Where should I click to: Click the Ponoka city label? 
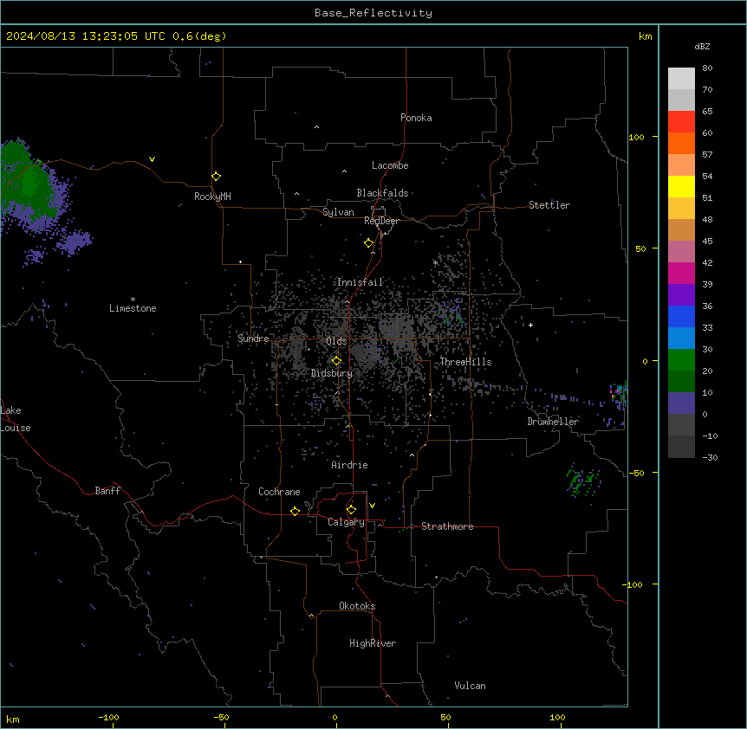[x=416, y=118]
